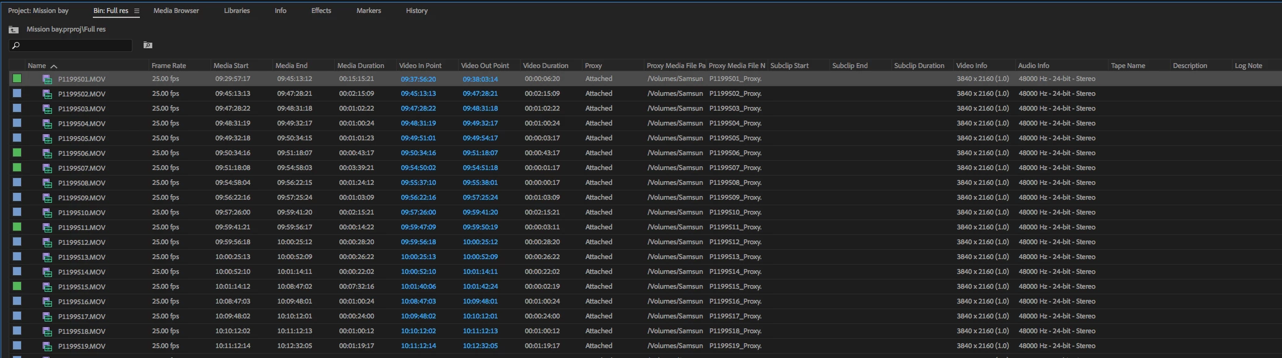
Task: Click clip icon for P1199518.MOV
Action: click(x=47, y=331)
